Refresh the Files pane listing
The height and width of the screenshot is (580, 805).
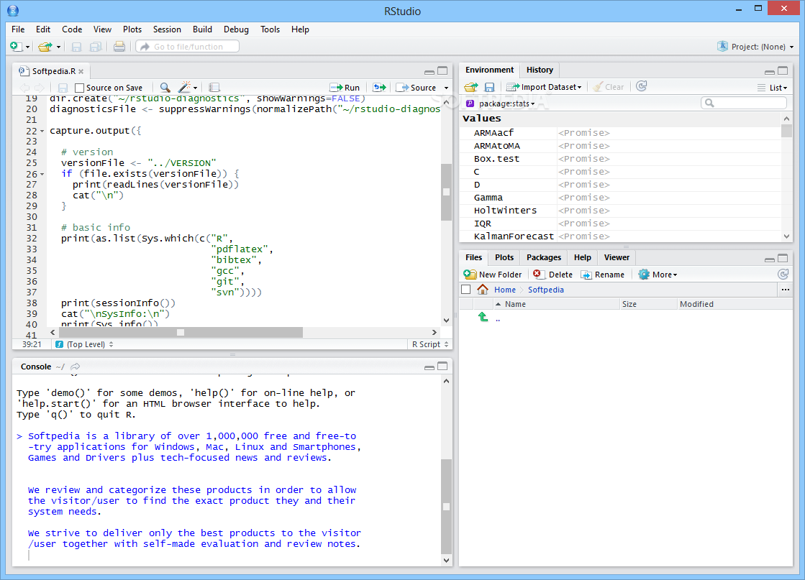click(783, 275)
